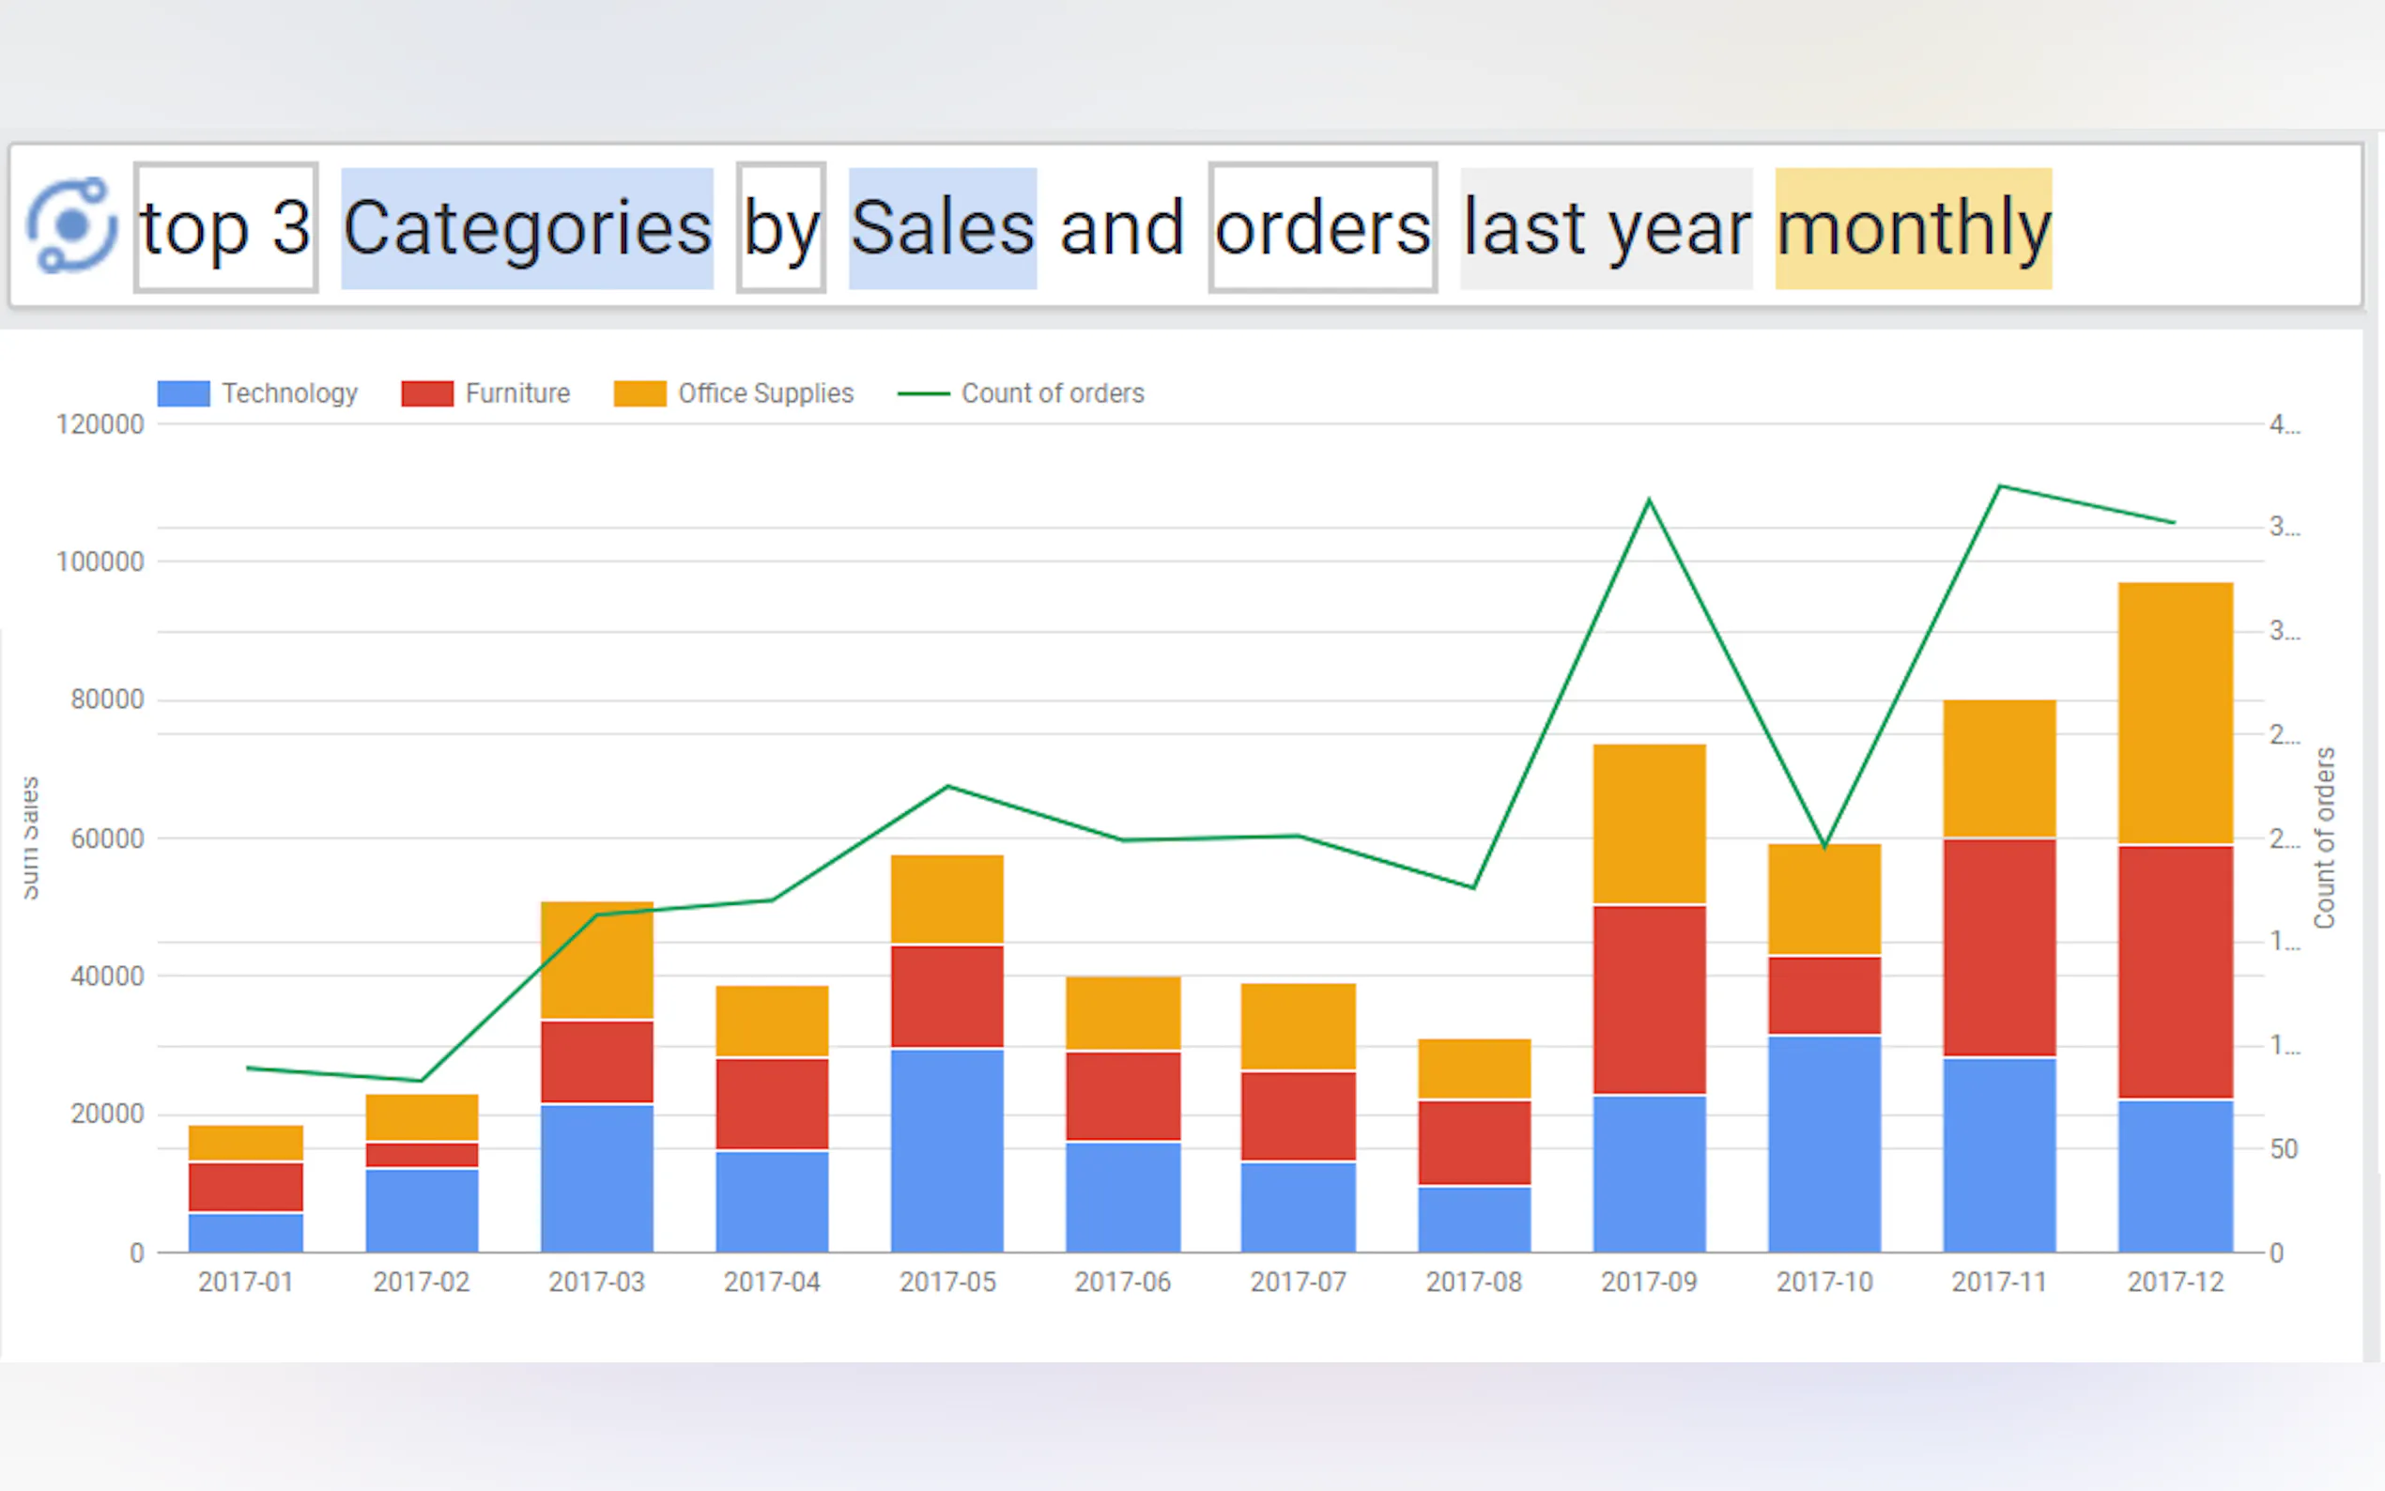
Task: Select the yellow 'monthly' token
Action: tap(1913, 228)
